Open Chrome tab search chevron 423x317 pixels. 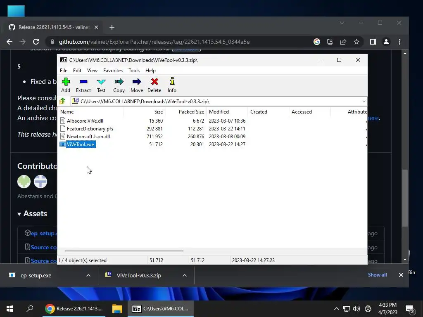[x=342, y=23]
